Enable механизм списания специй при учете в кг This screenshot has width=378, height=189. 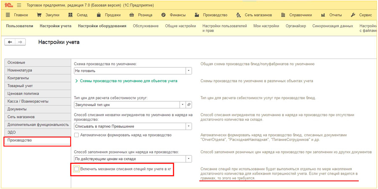tap(77, 169)
